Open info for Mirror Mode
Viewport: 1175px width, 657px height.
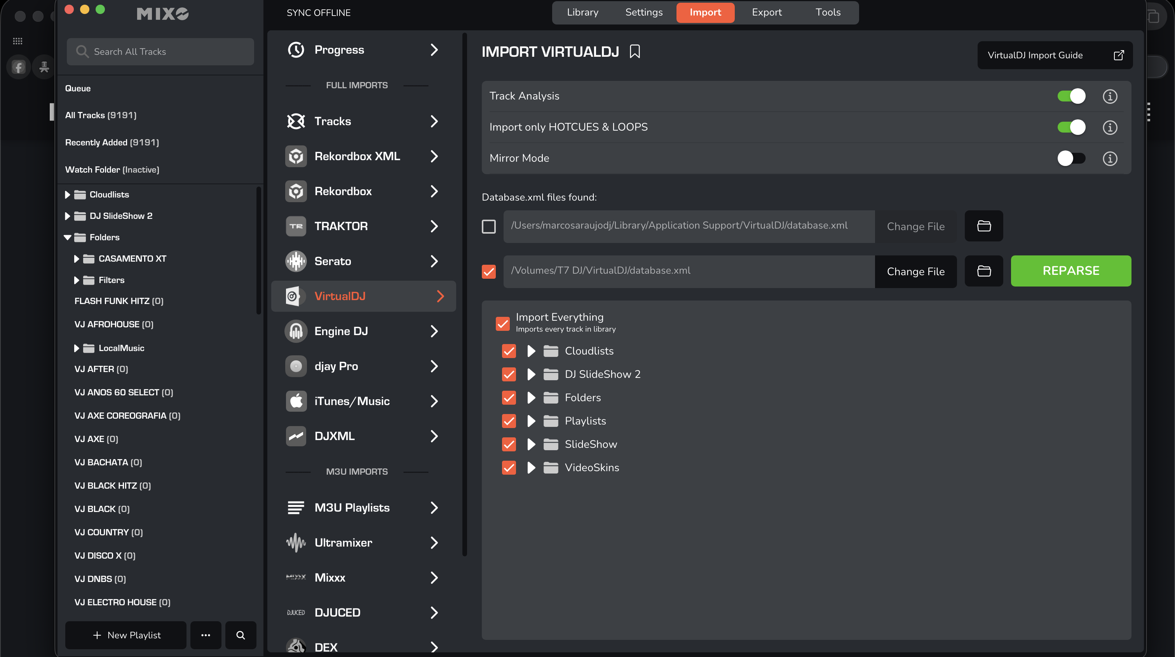(x=1110, y=158)
